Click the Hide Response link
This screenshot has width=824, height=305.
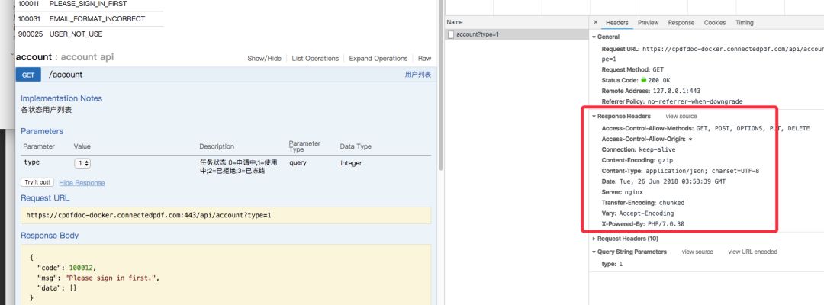[x=82, y=183]
